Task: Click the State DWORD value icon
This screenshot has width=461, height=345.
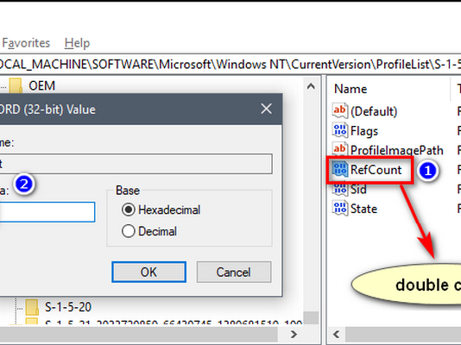Action: point(340,208)
